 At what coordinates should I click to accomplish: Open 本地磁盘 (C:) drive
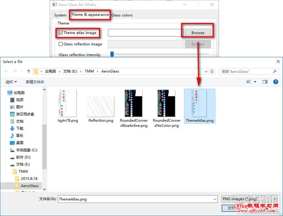(27, 150)
